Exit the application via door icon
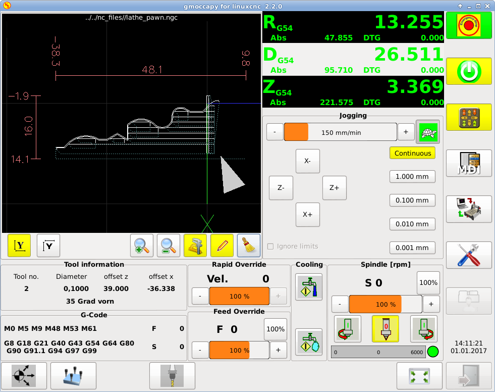Screen dimensions: 495x392 (x=469, y=376)
